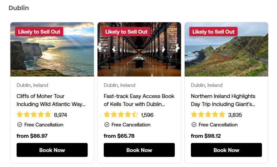Book the Northern Ireland Highlights Day Trip
This screenshot has width=277, height=167.
(x=226, y=150)
